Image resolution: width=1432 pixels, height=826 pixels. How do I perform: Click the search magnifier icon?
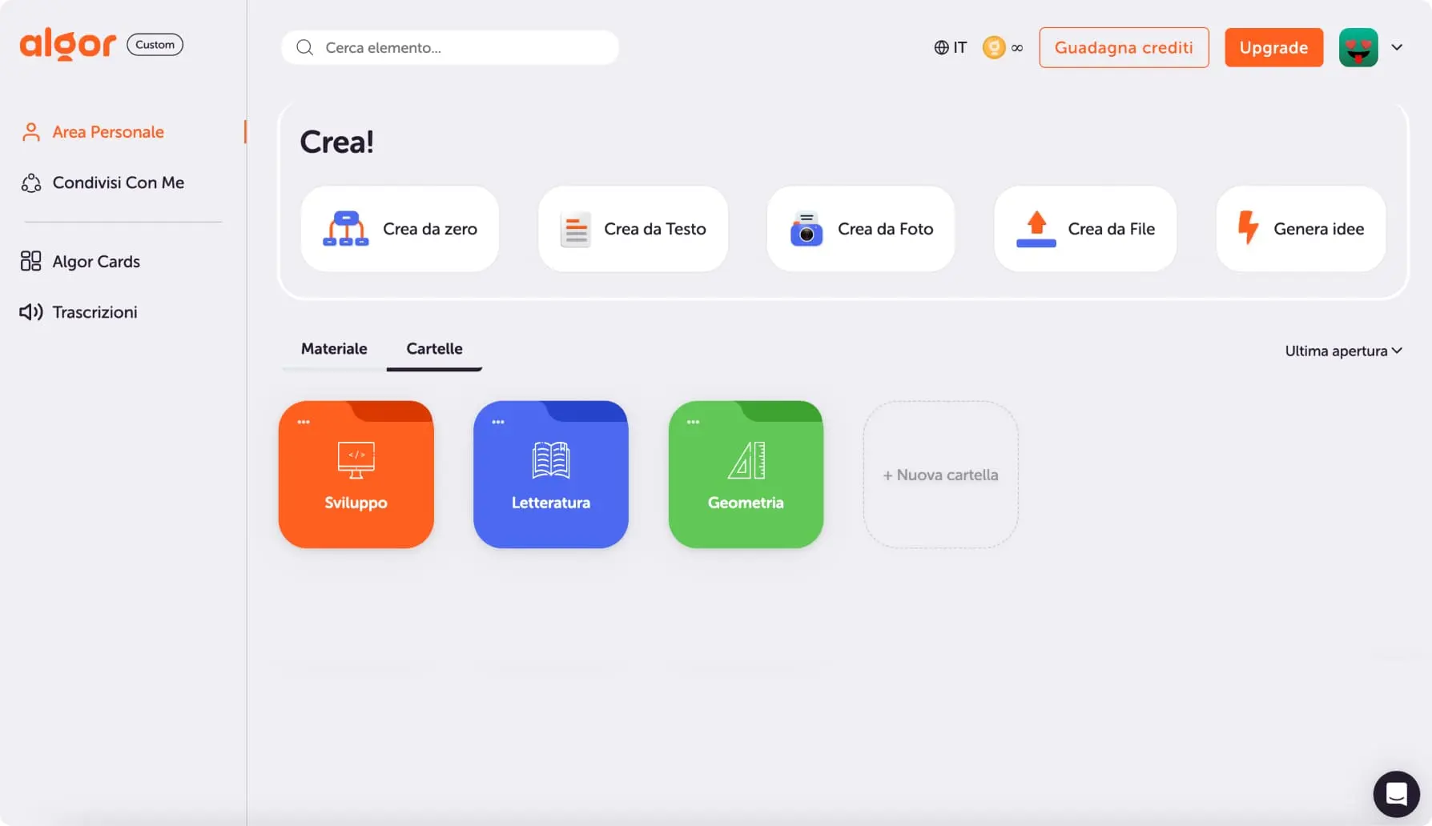304,47
